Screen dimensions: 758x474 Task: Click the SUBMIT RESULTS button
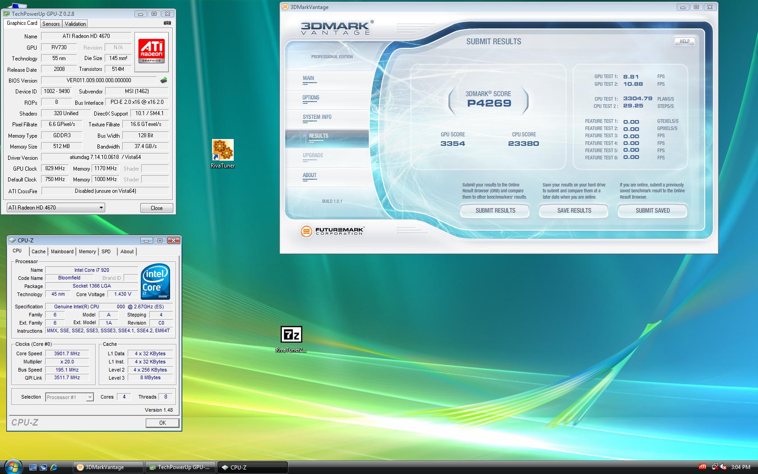click(495, 211)
